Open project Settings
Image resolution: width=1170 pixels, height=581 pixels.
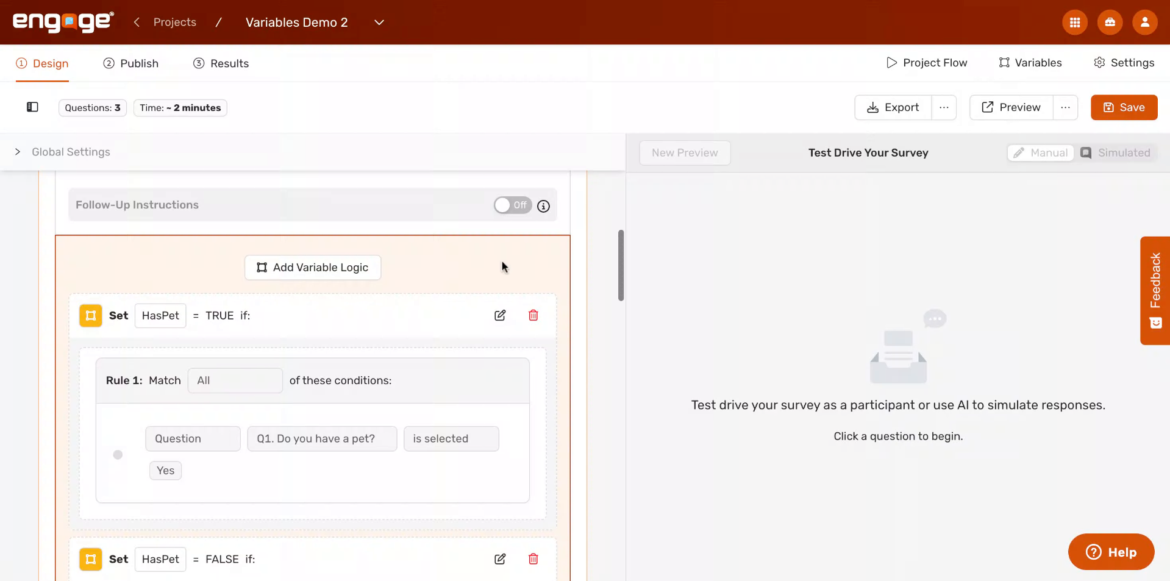tap(1124, 63)
